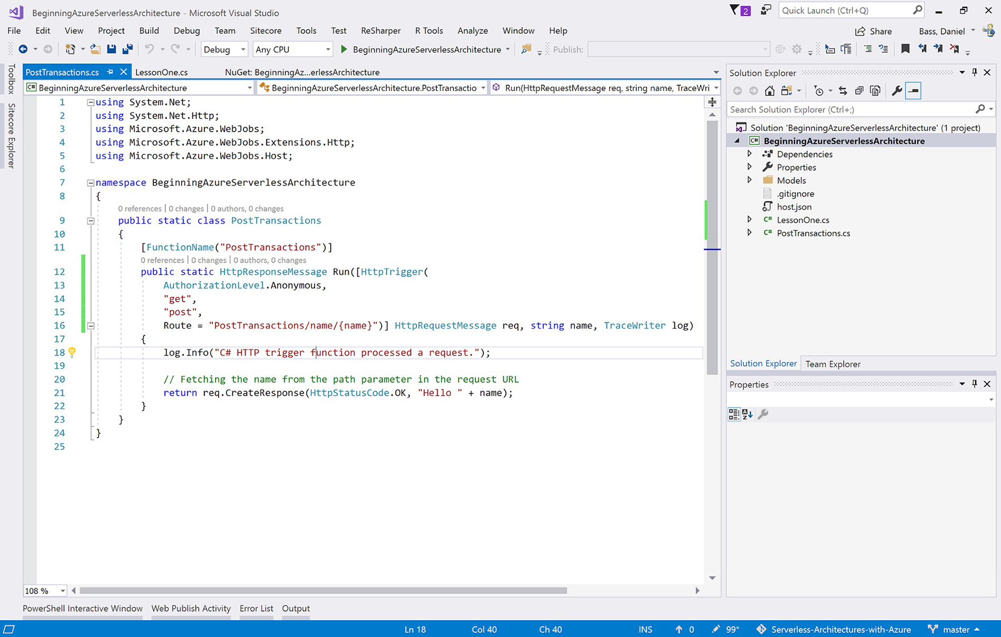Click the master branch in status bar

pyautogui.click(x=955, y=629)
